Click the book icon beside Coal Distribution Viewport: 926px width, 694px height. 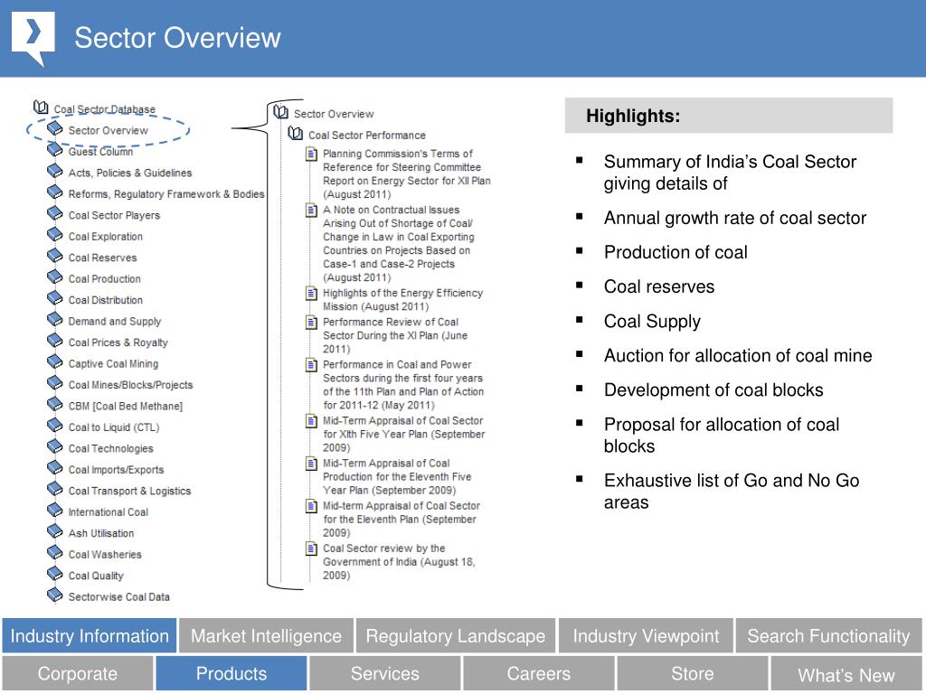55,298
